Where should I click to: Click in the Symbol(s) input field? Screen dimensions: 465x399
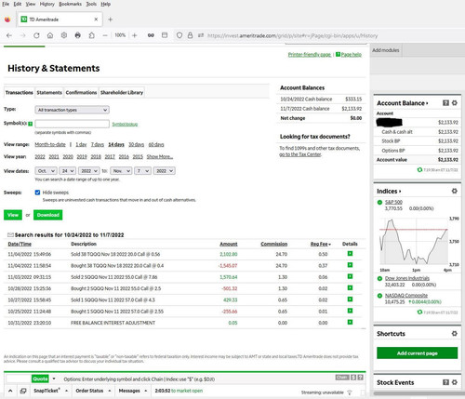pyautogui.click(x=72, y=124)
